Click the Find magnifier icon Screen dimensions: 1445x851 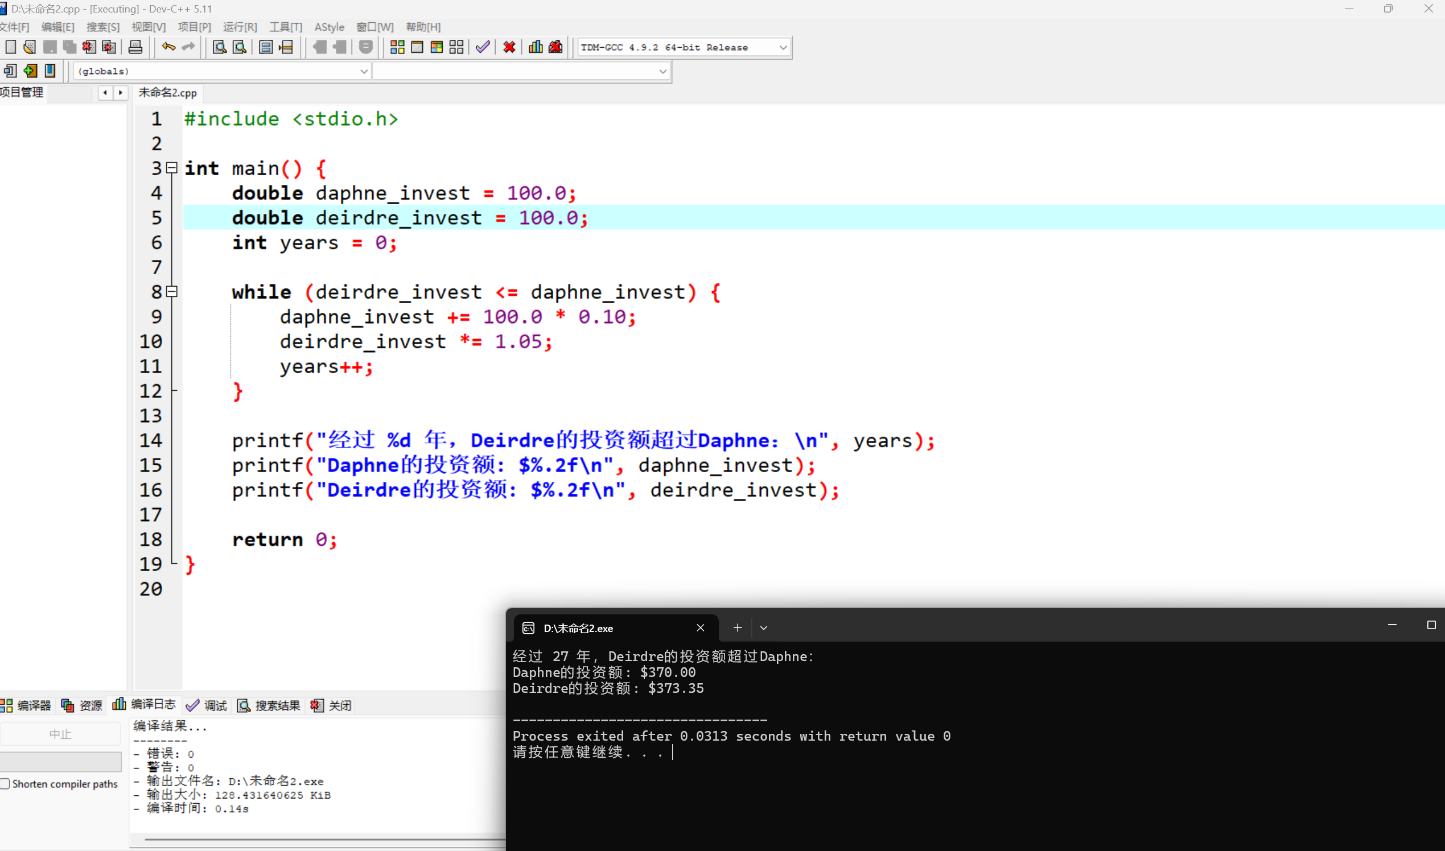tap(219, 47)
